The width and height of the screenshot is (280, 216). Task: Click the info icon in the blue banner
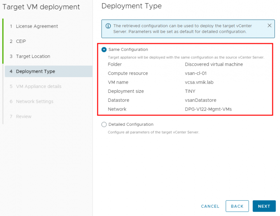(108, 26)
